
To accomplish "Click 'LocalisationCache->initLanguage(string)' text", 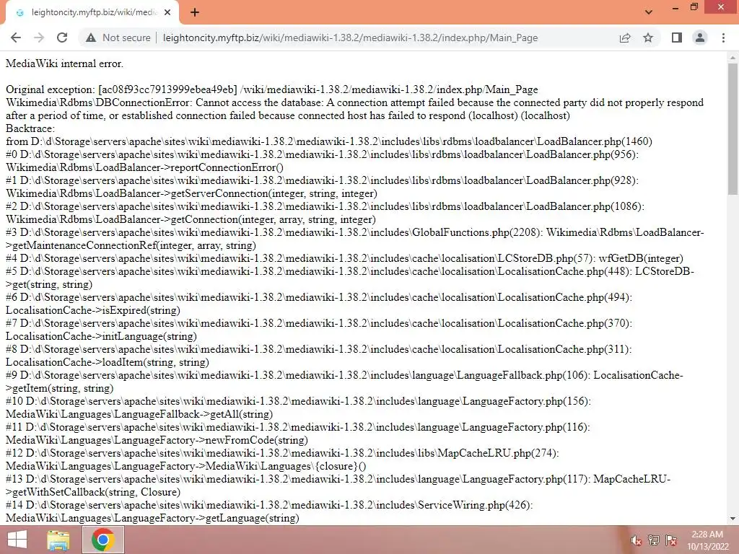I will pos(101,336).
